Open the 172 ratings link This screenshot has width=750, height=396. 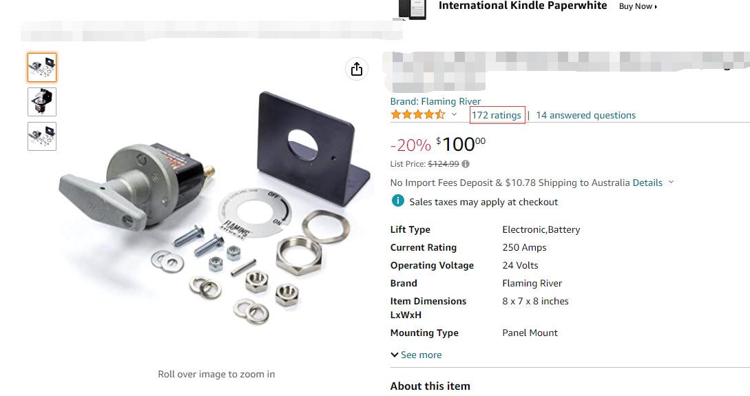tap(497, 115)
